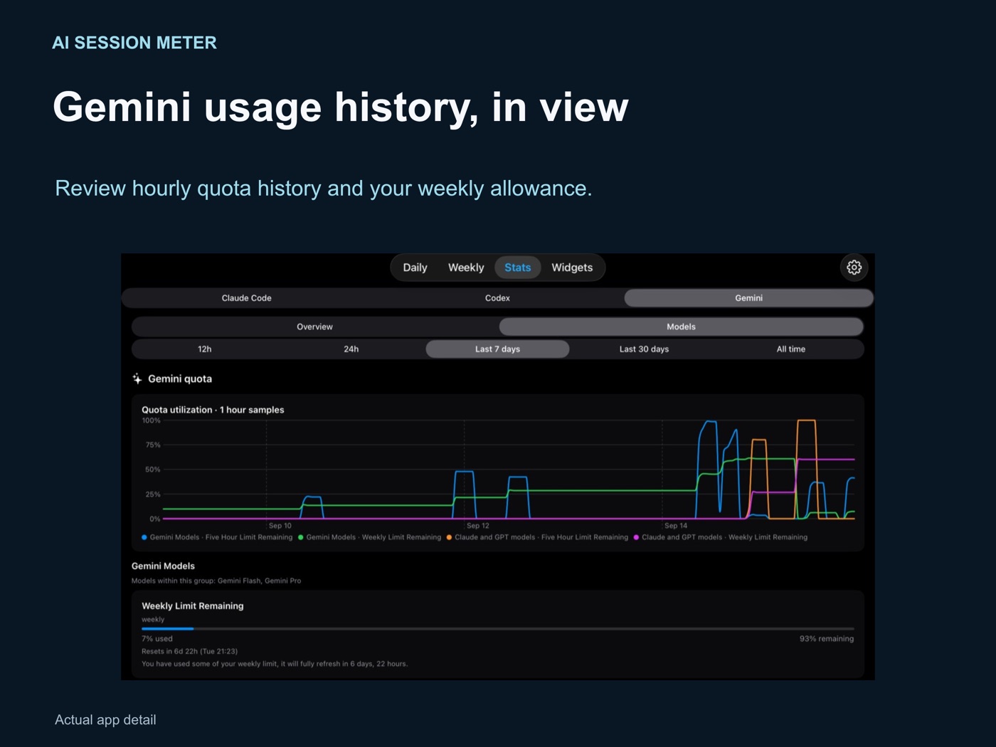Click 'Gemini Models · Five Hour Limit Remaining' legend text
The image size is (996, 747).
tap(221, 537)
